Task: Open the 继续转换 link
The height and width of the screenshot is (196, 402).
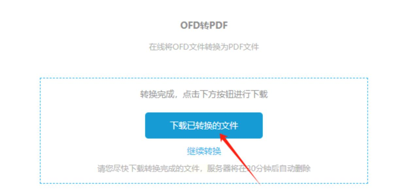Action: point(204,151)
